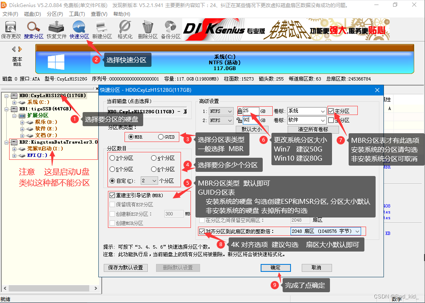
Task: Open the 帮助(H) menu
Action: coord(122,14)
